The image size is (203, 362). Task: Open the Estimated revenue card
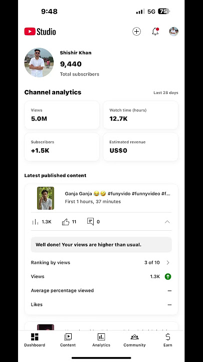(x=141, y=147)
